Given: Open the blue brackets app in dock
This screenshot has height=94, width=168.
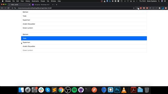Looking at the screenshot, I should click(x=111, y=90).
